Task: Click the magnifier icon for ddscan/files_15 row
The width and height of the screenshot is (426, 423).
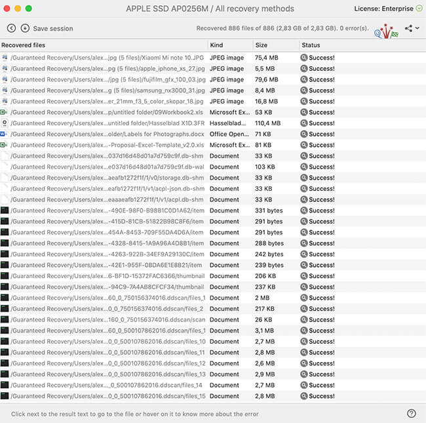Action: pyautogui.click(x=303, y=396)
